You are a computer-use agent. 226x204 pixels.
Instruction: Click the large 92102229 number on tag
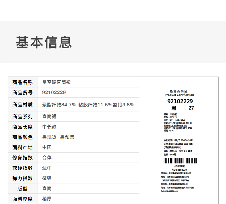(x=180, y=101)
